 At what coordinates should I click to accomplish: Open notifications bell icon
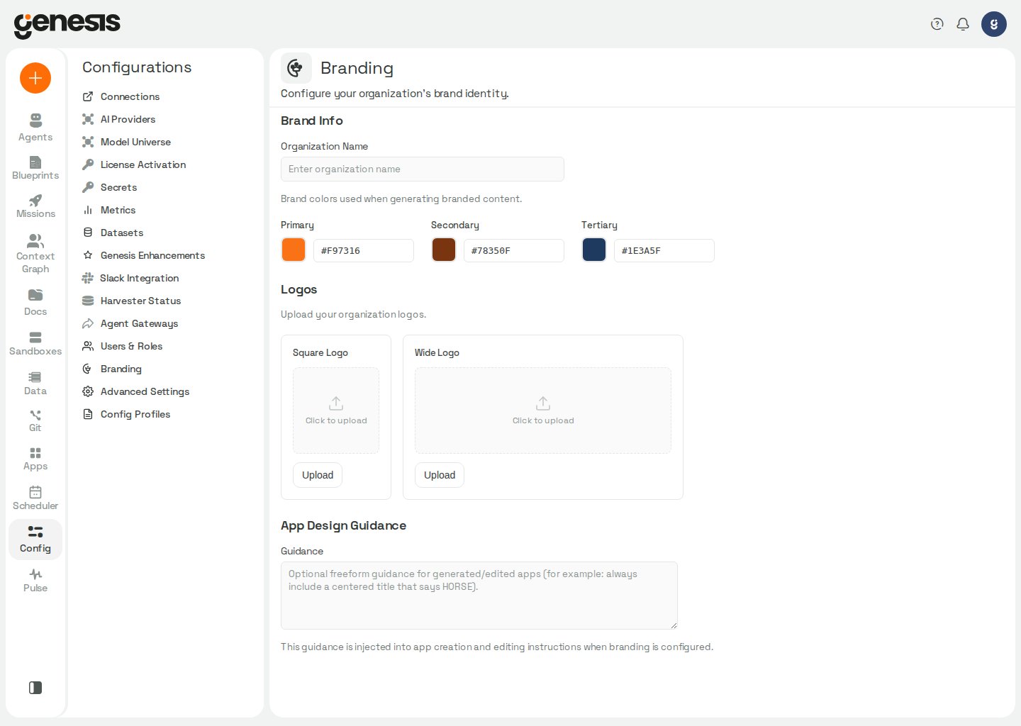963,24
